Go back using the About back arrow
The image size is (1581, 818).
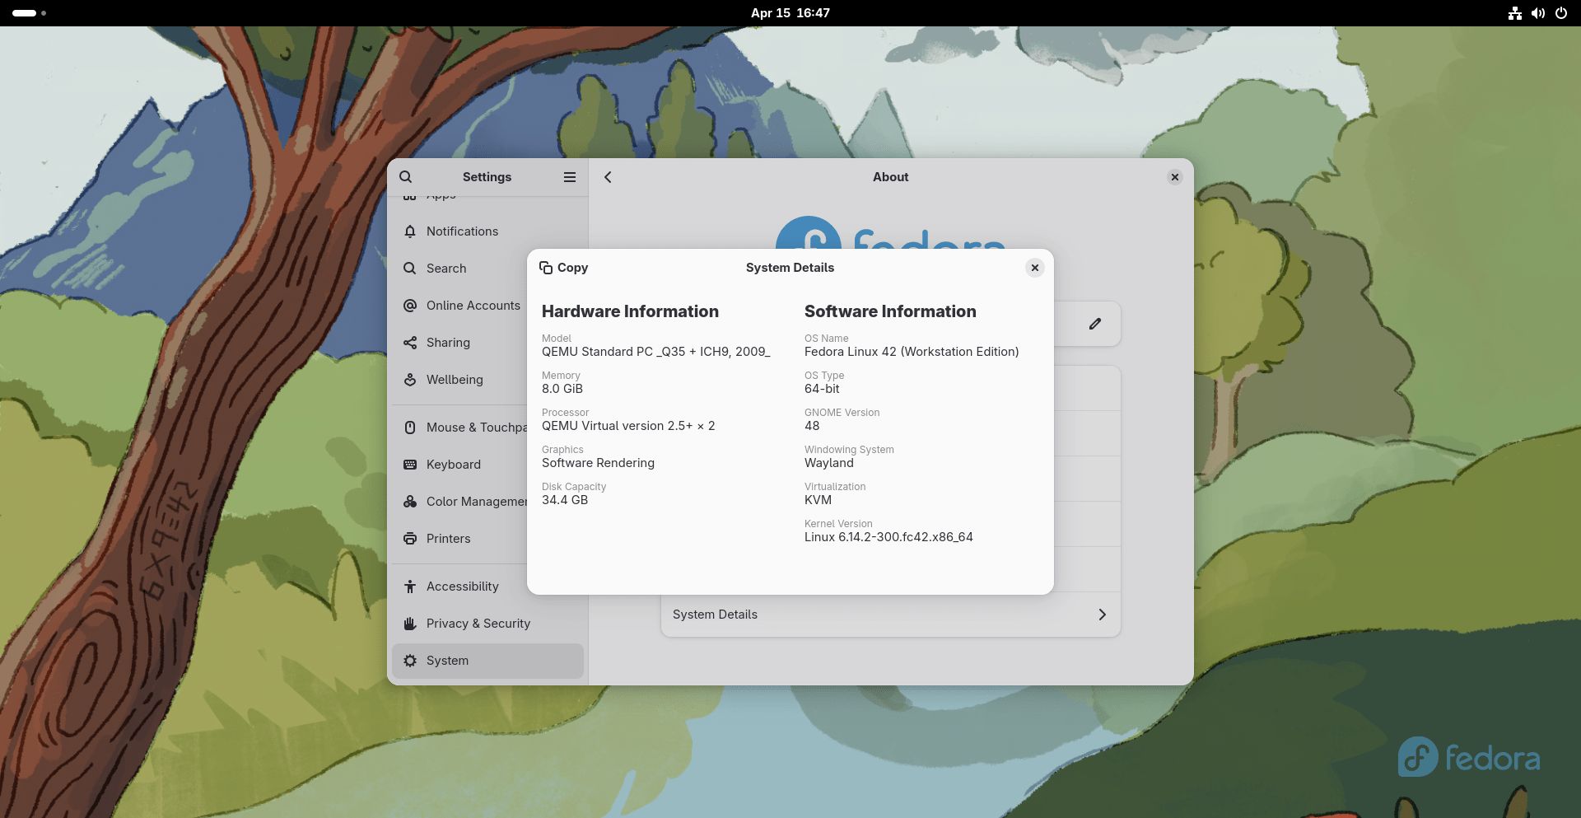pyautogui.click(x=608, y=176)
